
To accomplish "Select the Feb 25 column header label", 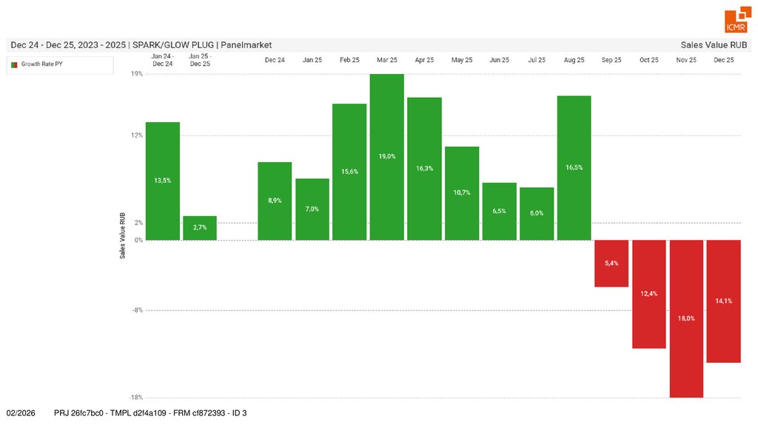I will (x=350, y=60).
